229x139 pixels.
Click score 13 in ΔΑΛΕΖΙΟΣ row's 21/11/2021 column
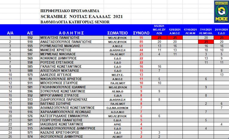coord(222,75)
